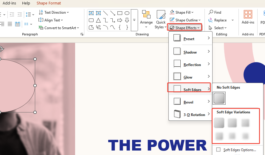Choose the No Soft Edges thumbnail

coord(219,98)
